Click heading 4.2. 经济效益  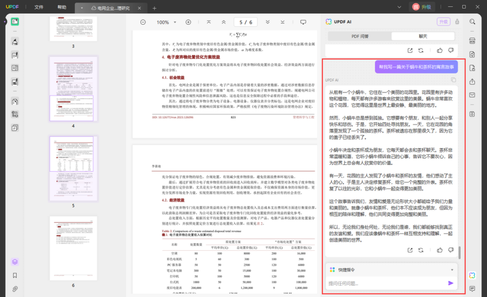tap(173, 200)
